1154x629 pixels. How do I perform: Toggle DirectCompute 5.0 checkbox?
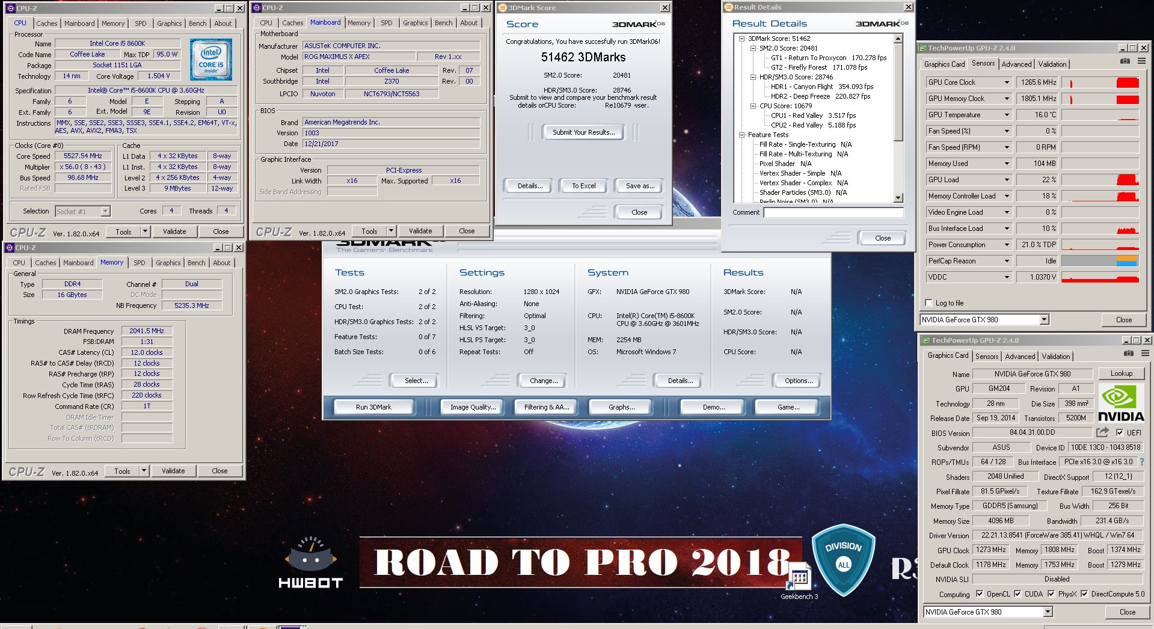coord(1084,594)
